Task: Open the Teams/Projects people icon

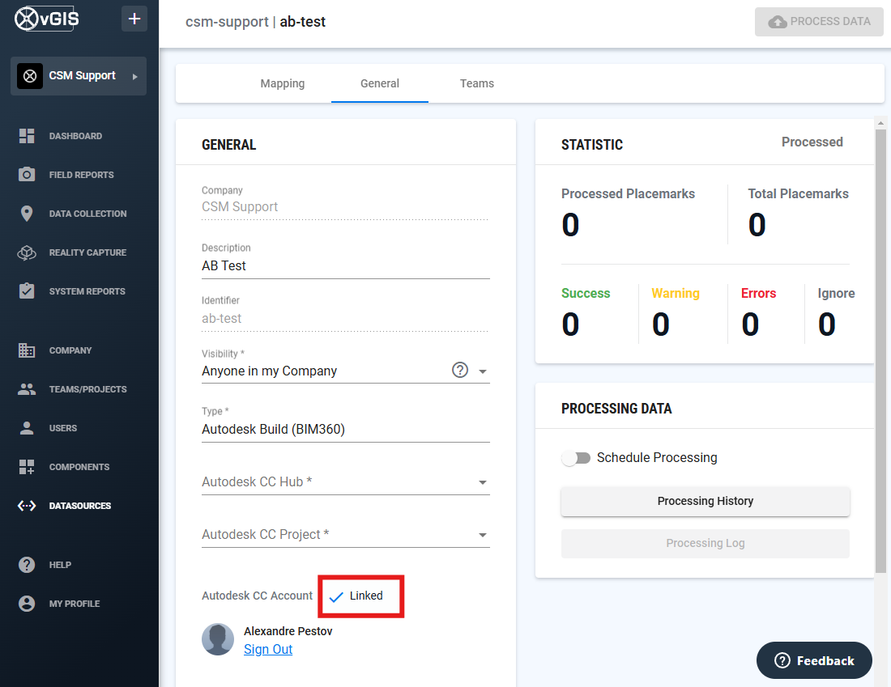Action: (27, 389)
